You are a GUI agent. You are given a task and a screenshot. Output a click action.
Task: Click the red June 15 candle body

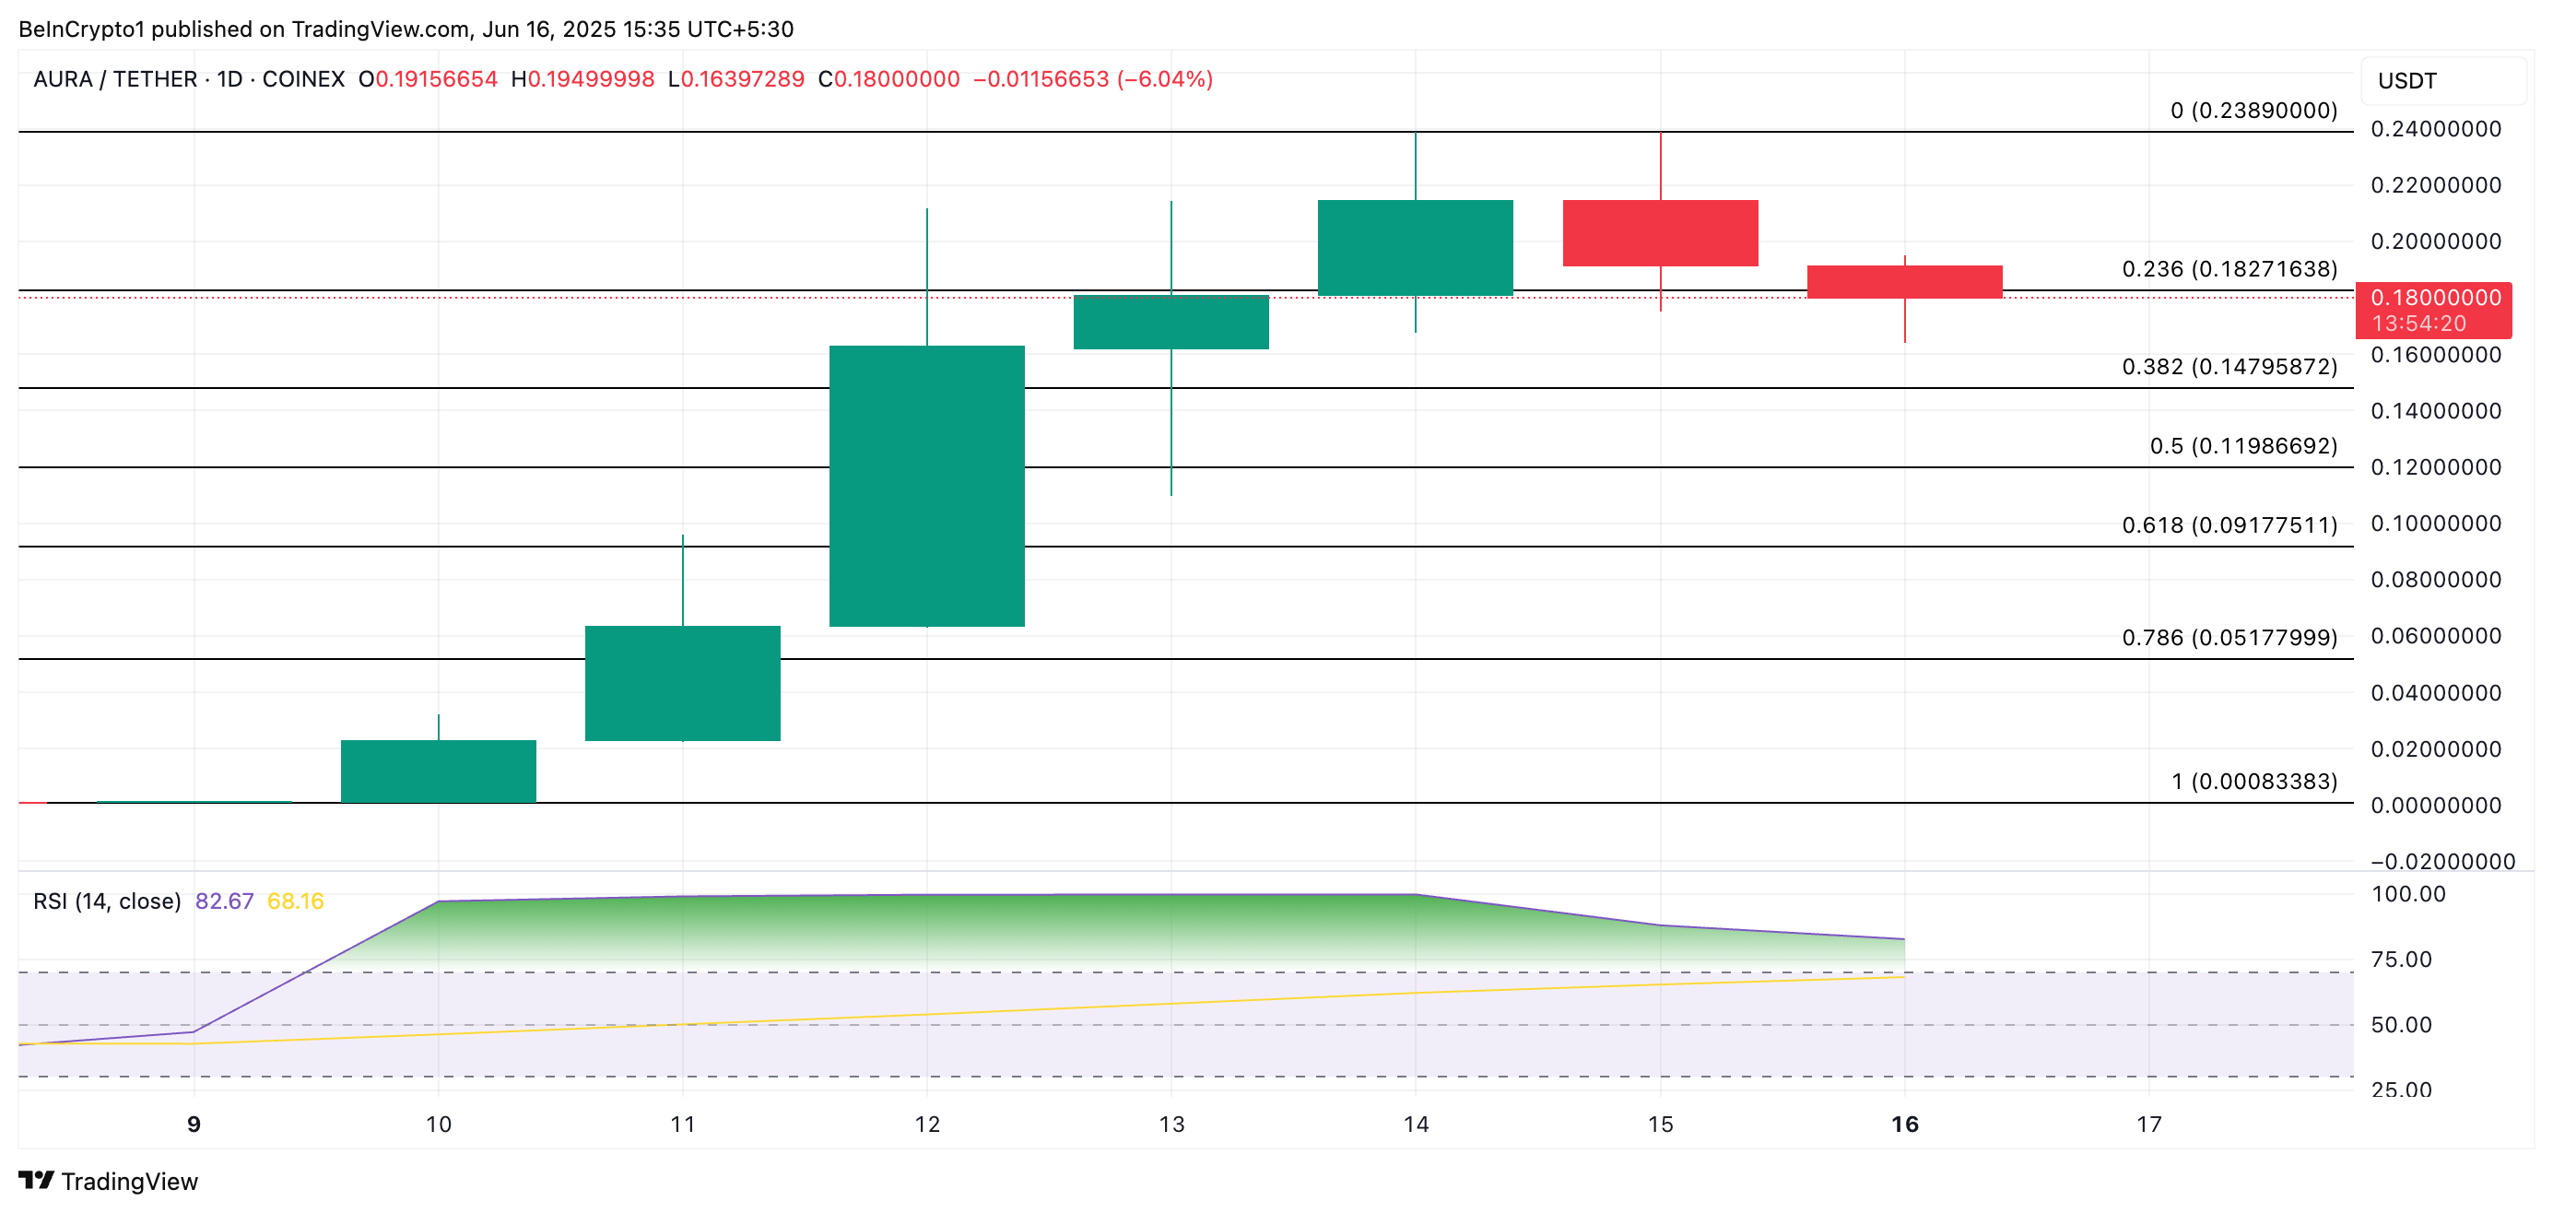[1660, 233]
